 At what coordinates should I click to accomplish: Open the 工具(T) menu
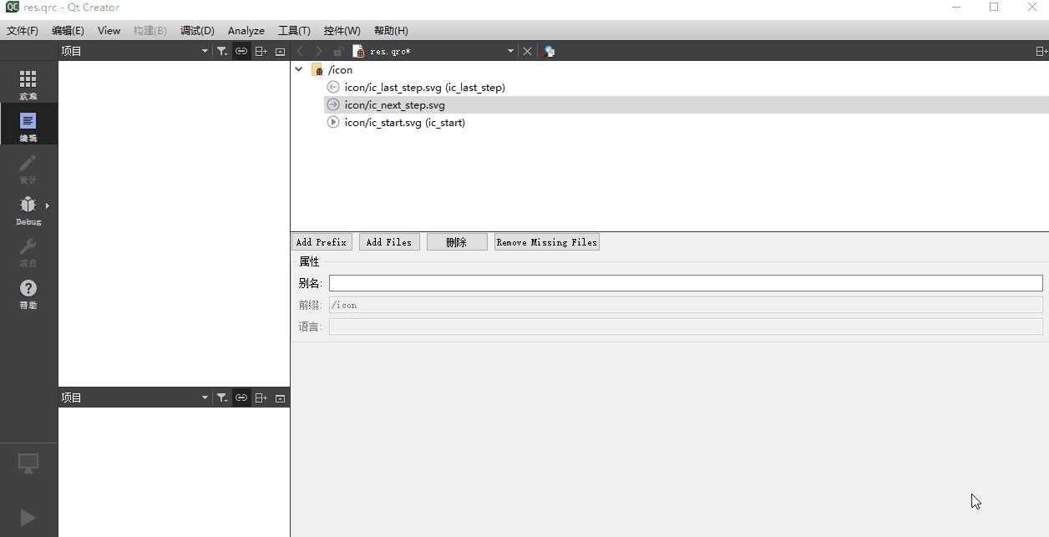(x=294, y=30)
